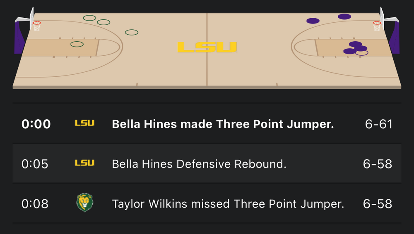Jump to the 0:00 timestamp
The height and width of the screenshot is (234, 414).
pos(36,124)
